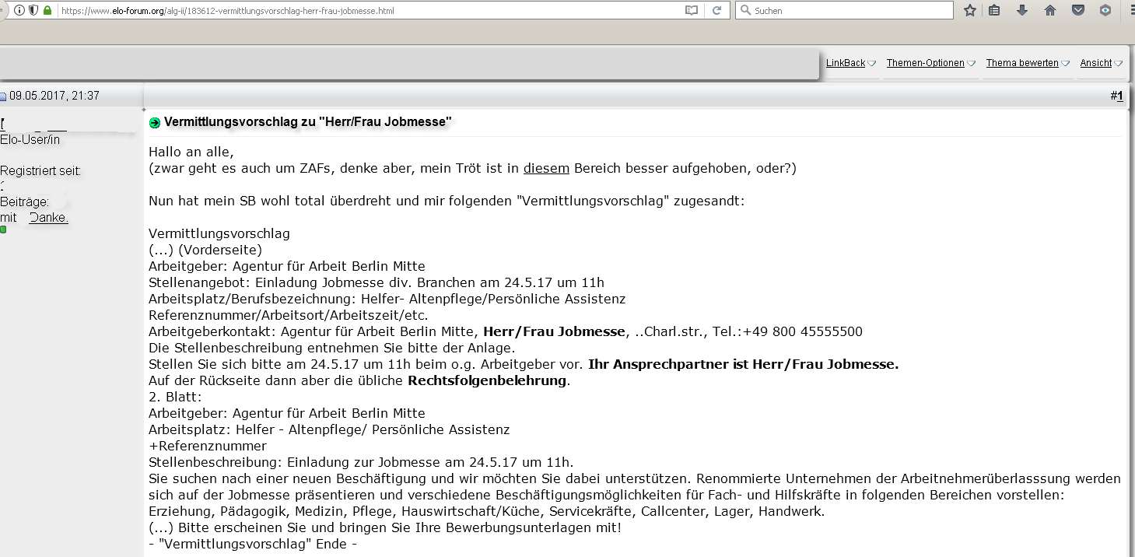This screenshot has width=1135, height=557.
Task: Open the downloads arrow icon
Action: 1022,11
